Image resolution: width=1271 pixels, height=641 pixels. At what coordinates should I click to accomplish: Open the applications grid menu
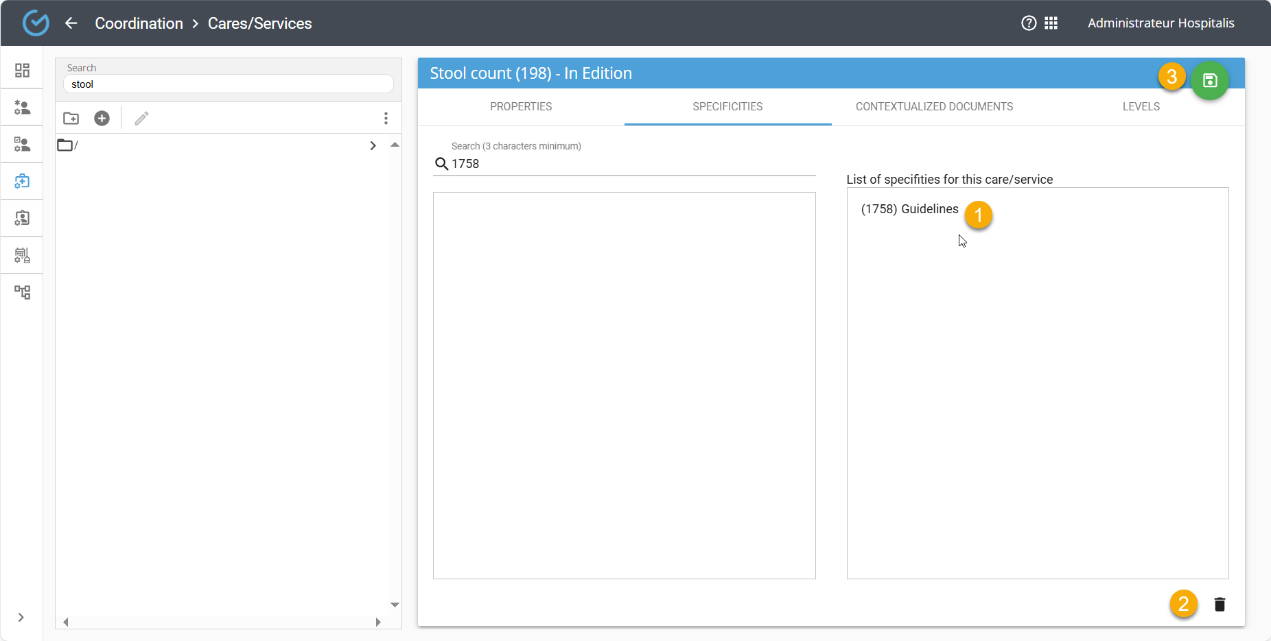click(x=1051, y=23)
